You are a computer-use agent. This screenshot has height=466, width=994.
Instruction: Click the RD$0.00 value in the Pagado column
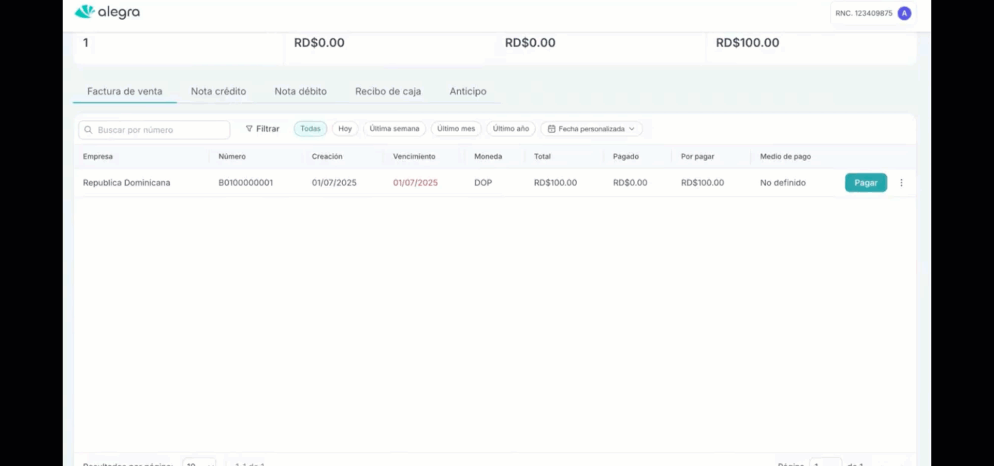coord(630,183)
